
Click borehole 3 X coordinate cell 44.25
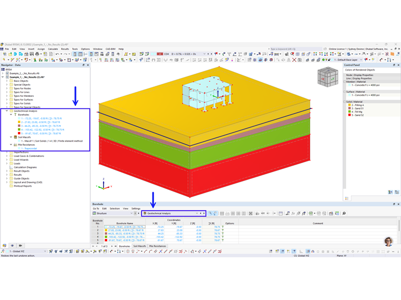pyautogui.click(x=155, y=233)
